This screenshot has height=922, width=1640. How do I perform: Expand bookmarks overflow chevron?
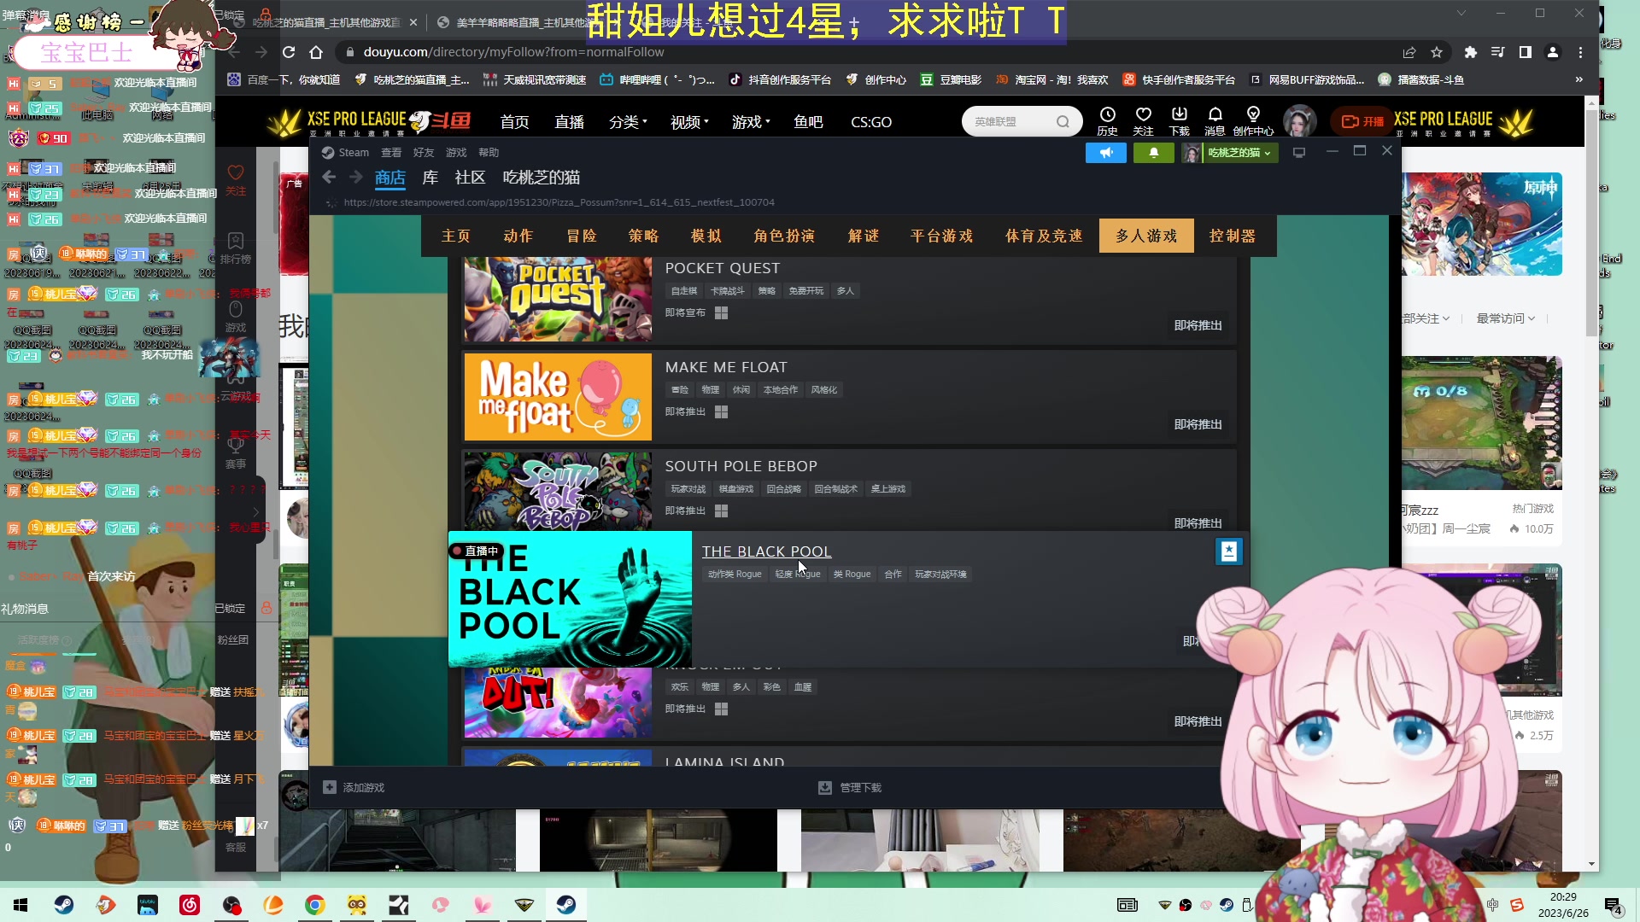tap(1579, 79)
